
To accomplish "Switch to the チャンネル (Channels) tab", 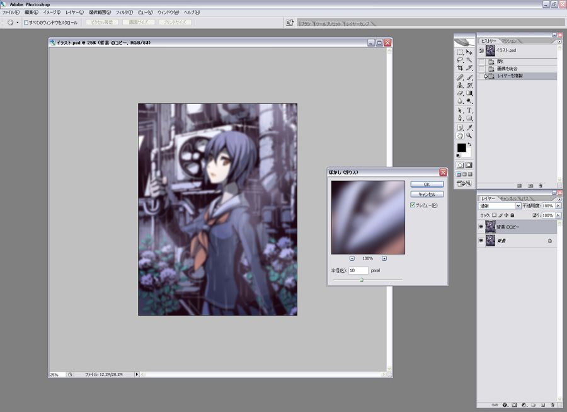I will (x=508, y=198).
